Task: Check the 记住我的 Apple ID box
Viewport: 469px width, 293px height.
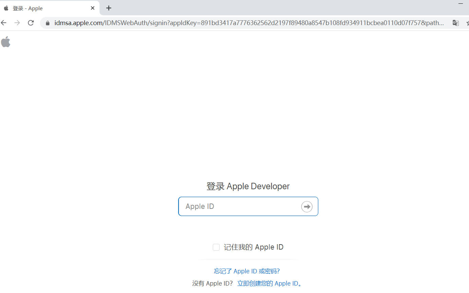Action: (x=216, y=247)
